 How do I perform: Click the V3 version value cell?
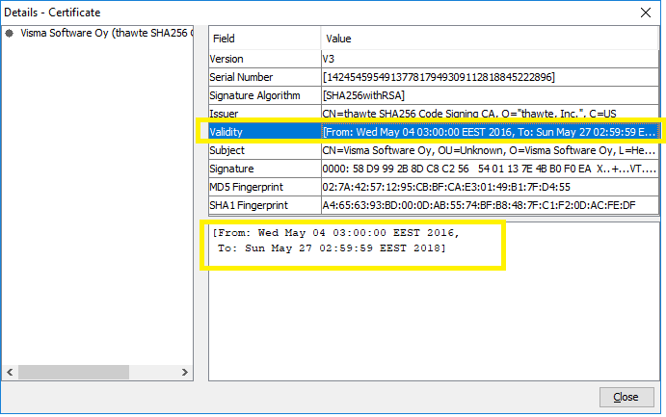point(490,59)
